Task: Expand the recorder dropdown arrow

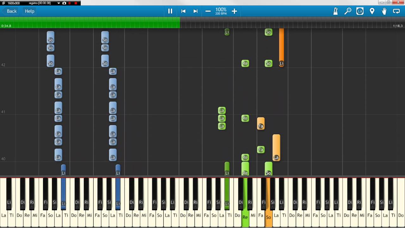Action: pyautogui.click(x=59, y=3)
